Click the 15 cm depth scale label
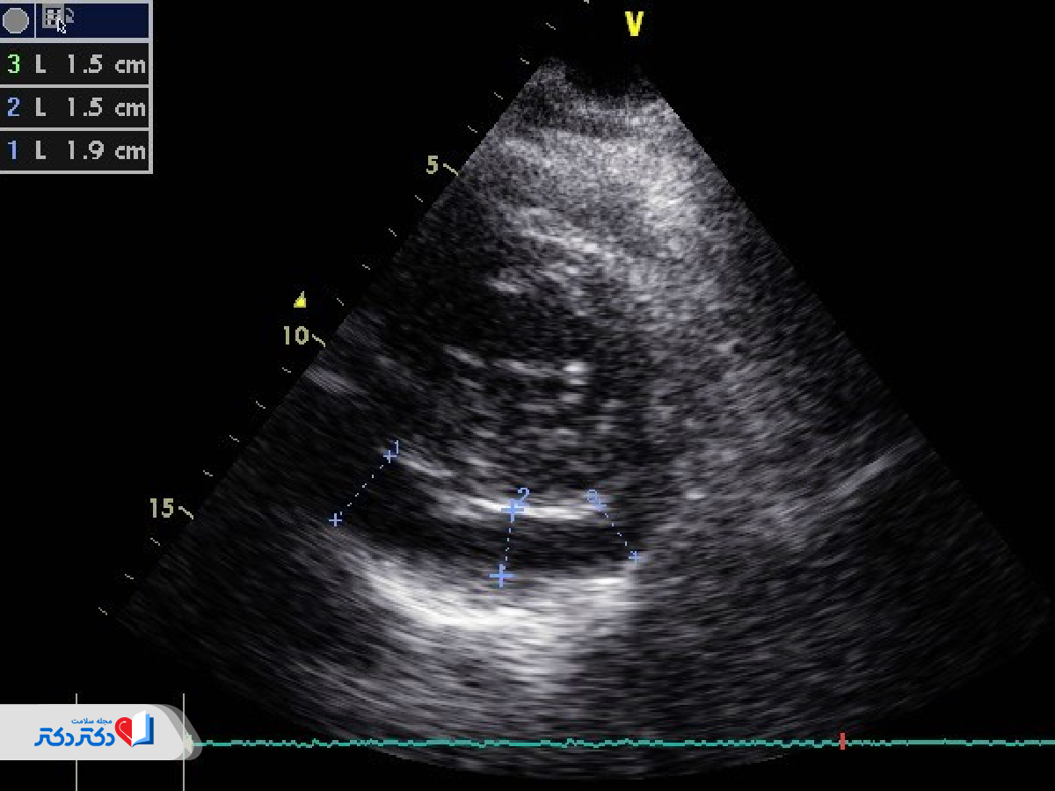 click(161, 508)
